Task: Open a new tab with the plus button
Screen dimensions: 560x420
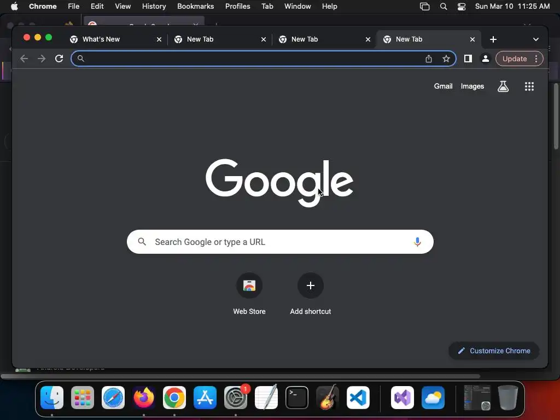Action: tap(493, 39)
